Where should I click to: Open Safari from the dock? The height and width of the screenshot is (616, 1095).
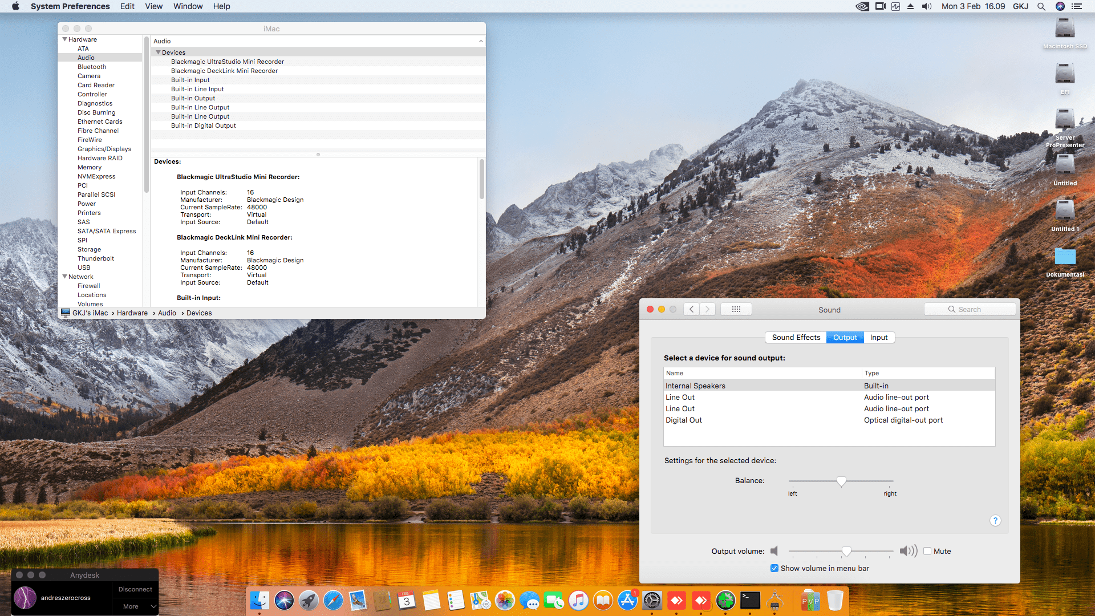click(333, 601)
